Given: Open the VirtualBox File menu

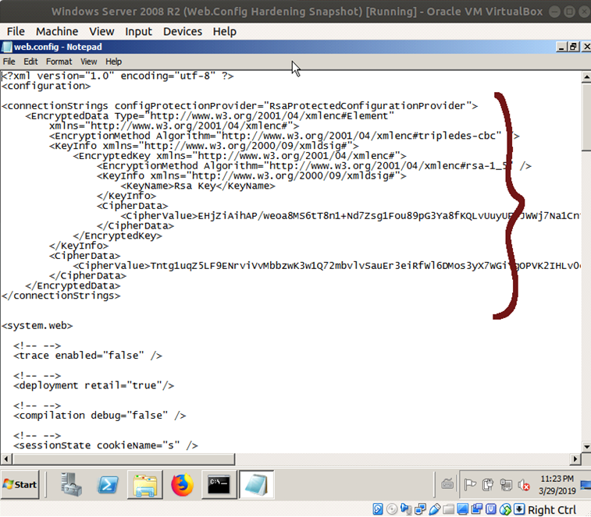Looking at the screenshot, I should (x=16, y=31).
